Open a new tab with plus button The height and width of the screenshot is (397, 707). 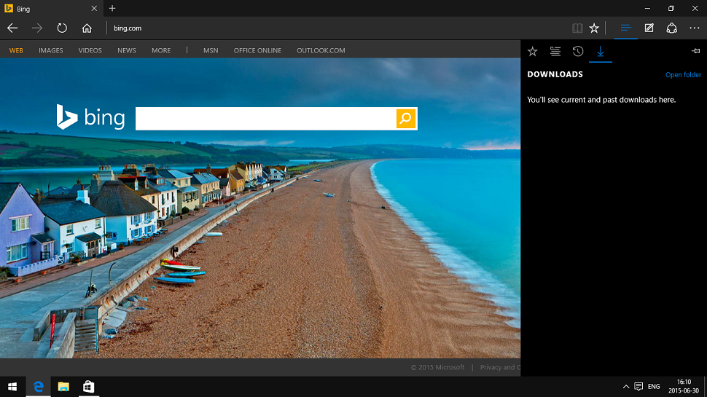click(112, 8)
